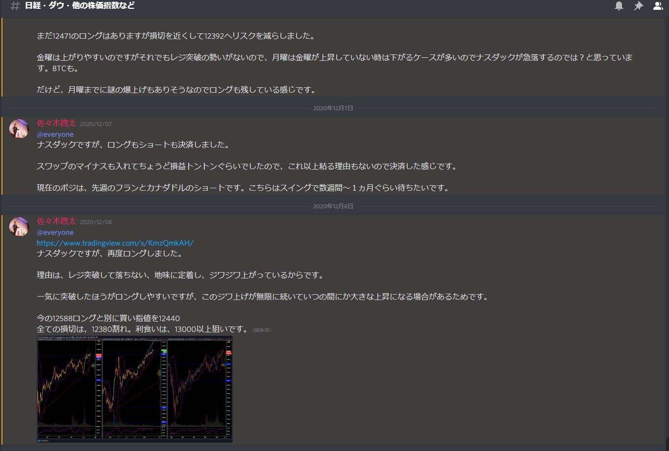Open the avatar on the 2020/12/08 message
669x451 pixels.
(19, 227)
